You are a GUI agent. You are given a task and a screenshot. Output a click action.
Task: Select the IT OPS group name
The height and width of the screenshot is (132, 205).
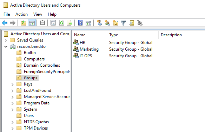pyautogui.click(x=86, y=56)
